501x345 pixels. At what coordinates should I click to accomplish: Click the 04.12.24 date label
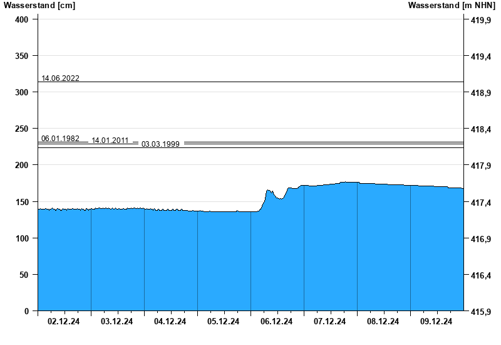pos(170,322)
